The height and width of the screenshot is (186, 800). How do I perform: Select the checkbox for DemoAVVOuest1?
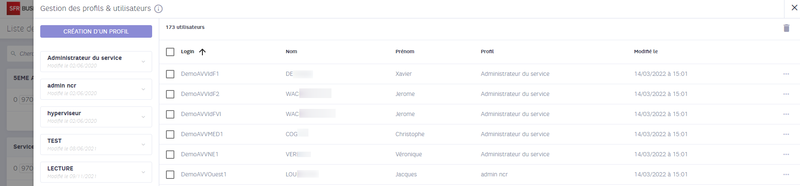pyautogui.click(x=170, y=175)
